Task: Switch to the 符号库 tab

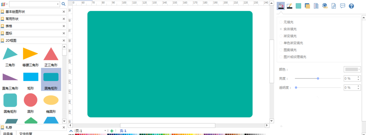Action: 8,134
